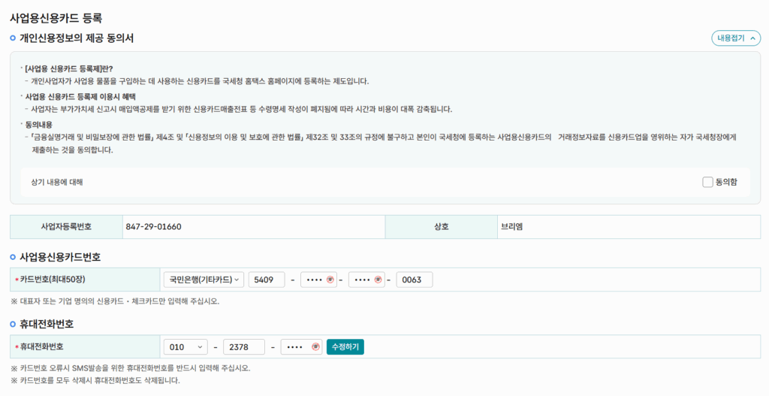Click the first card number field 5409
This screenshot has height=396, width=769.
click(x=267, y=280)
